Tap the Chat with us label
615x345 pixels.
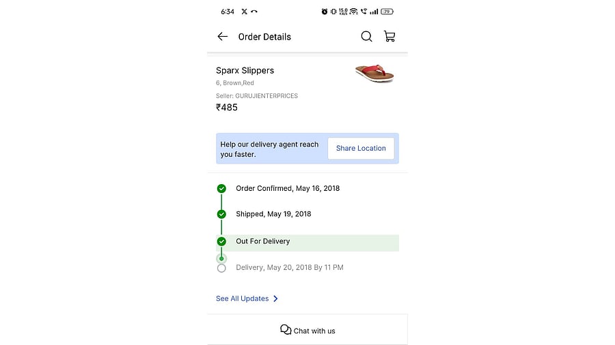tap(314, 331)
